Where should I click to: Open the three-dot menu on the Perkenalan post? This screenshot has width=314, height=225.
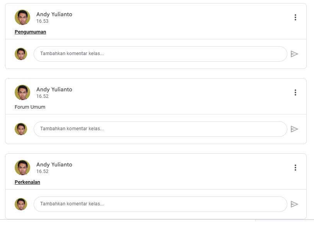(295, 168)
